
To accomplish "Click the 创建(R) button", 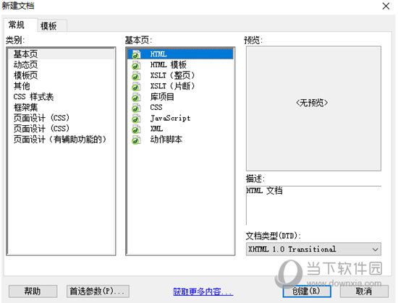I will coord(307,291).
